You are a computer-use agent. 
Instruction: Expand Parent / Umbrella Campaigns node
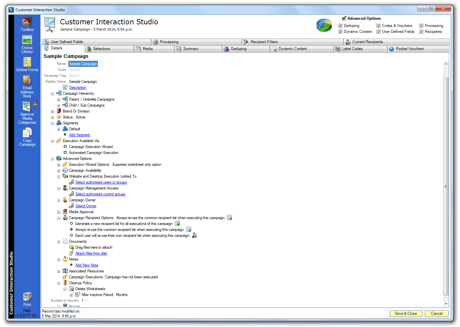pos(59,100)
